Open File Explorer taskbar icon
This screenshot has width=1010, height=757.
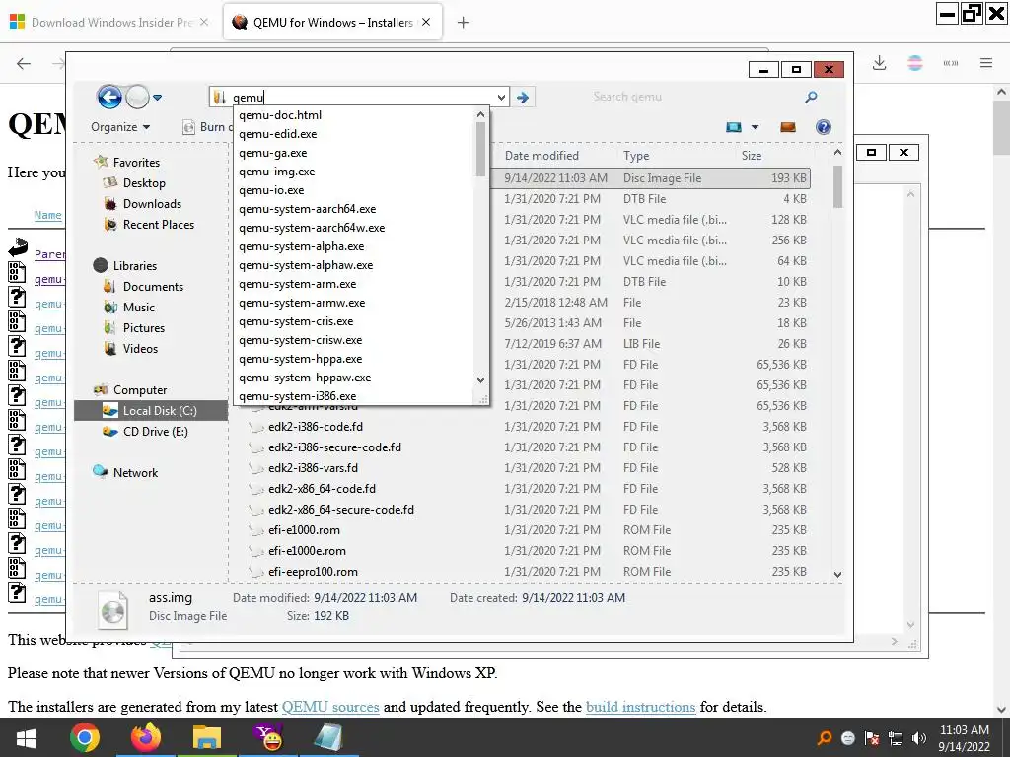[x=207, y=737]
